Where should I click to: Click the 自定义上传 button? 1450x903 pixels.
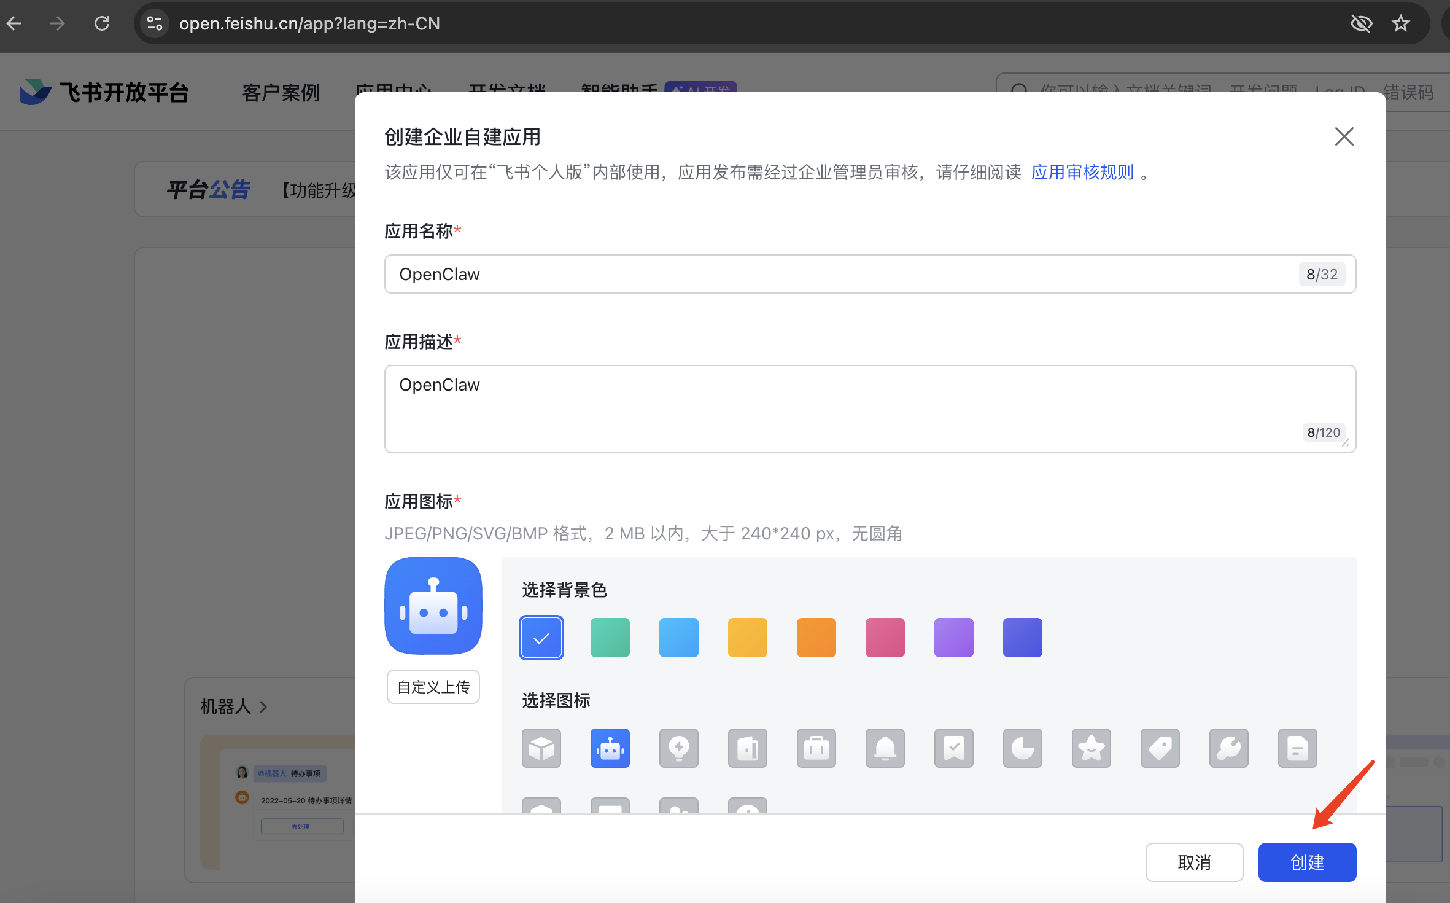coord(433,687)
